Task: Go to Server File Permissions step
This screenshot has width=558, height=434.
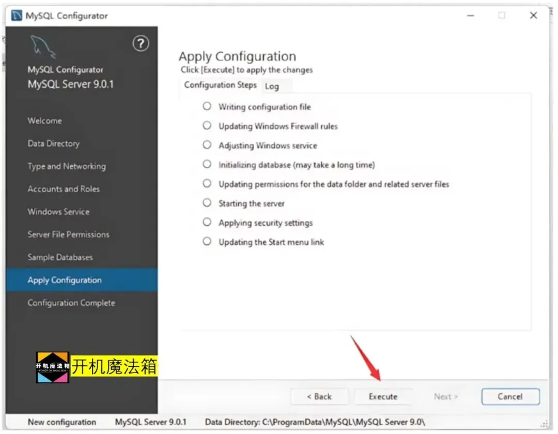Action: [x=68, y=235]
